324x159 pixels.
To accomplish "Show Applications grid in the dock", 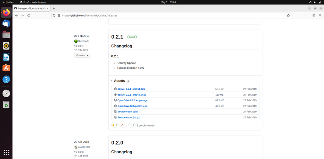I will (6, 152).
